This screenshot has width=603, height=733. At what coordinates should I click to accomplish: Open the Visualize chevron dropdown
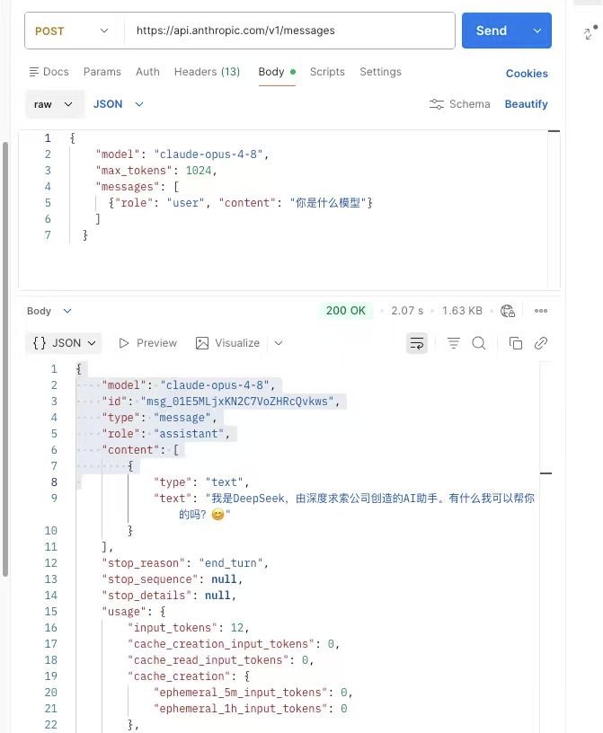click(279, 343)
